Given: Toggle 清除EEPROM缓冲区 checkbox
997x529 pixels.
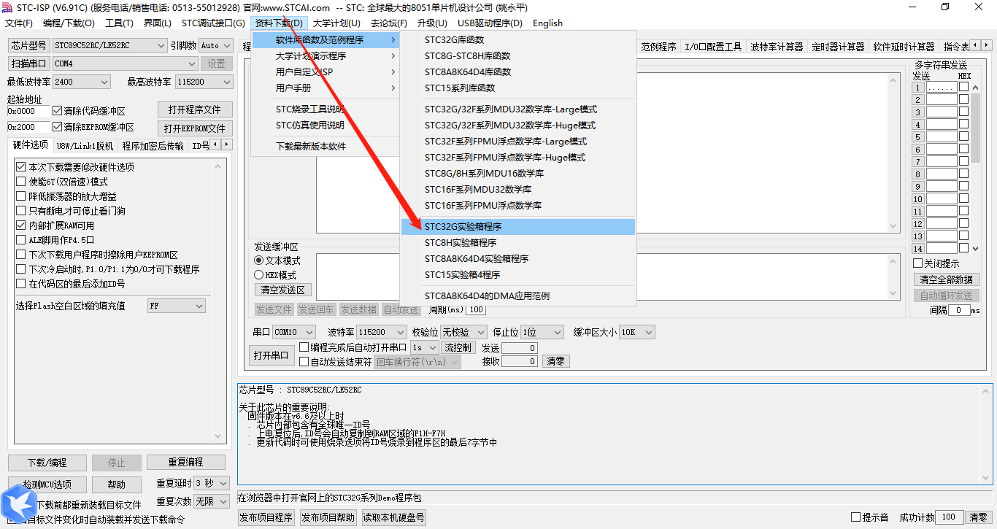Looking at the screenshot, I should pos(58,127).
